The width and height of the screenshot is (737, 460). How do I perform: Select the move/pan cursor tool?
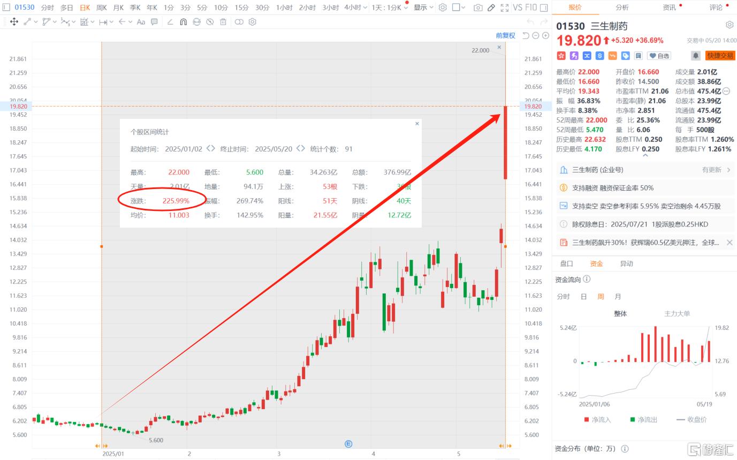pyautogui.click(x=14, y=22)
